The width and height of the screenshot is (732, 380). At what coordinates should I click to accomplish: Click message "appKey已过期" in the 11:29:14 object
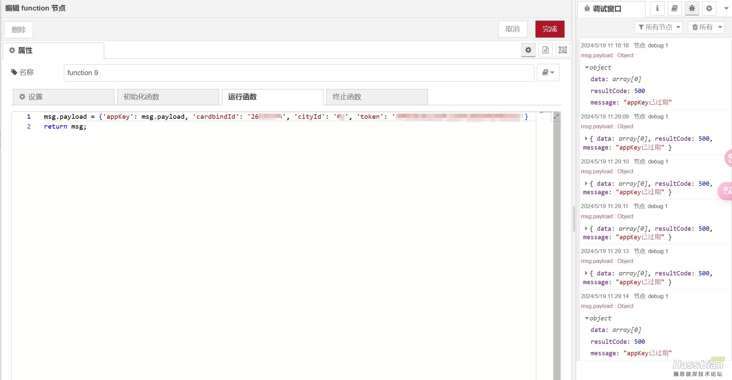(631, 353)
